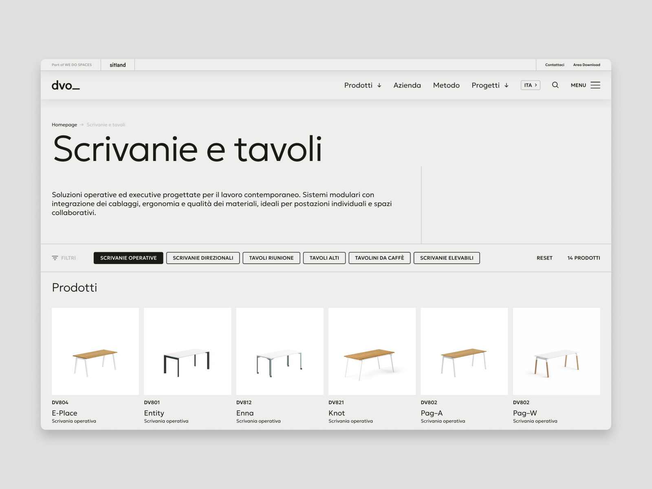Switch to the sitland brand tab
This screenshot has width=652, height=489.
click(118, 65)
